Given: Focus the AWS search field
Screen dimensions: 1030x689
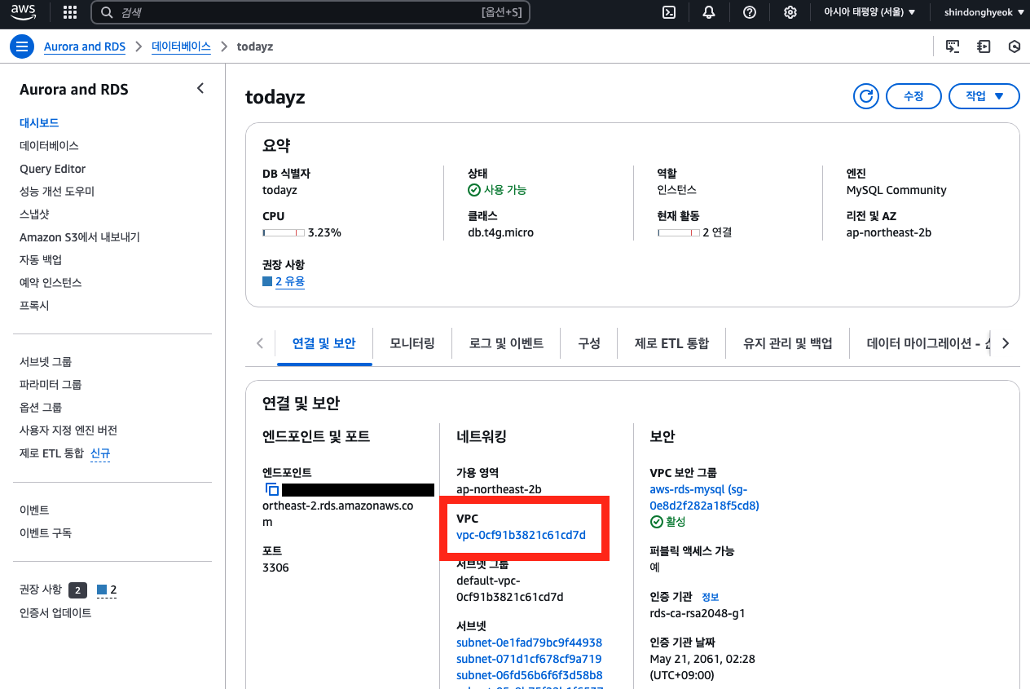Looking at the screenshot, I should pyautogui.click(x=310, y=12).
